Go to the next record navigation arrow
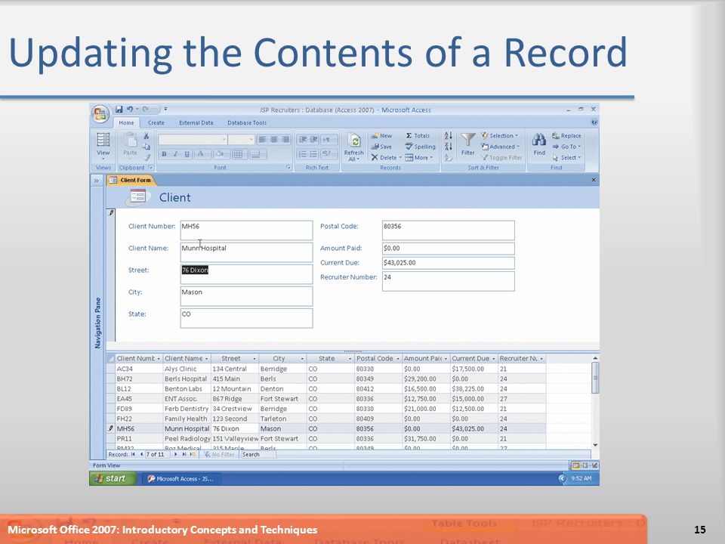The height and width of the screenshot is (544, 725). point(176,454)
